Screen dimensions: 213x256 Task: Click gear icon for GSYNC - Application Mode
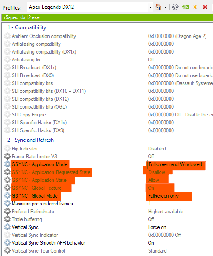(7, 164)
